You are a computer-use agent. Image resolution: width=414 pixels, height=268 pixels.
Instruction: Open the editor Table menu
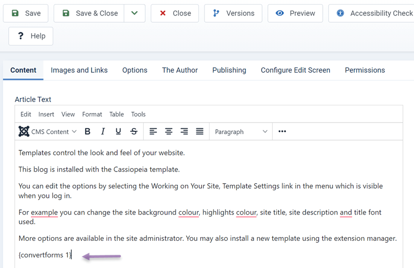[x=116, y=114]
